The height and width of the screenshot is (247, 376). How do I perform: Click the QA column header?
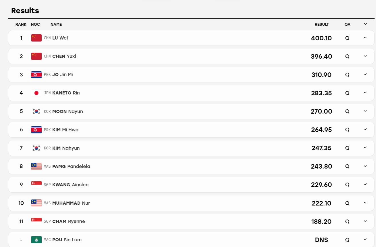[x=347, y=24]
